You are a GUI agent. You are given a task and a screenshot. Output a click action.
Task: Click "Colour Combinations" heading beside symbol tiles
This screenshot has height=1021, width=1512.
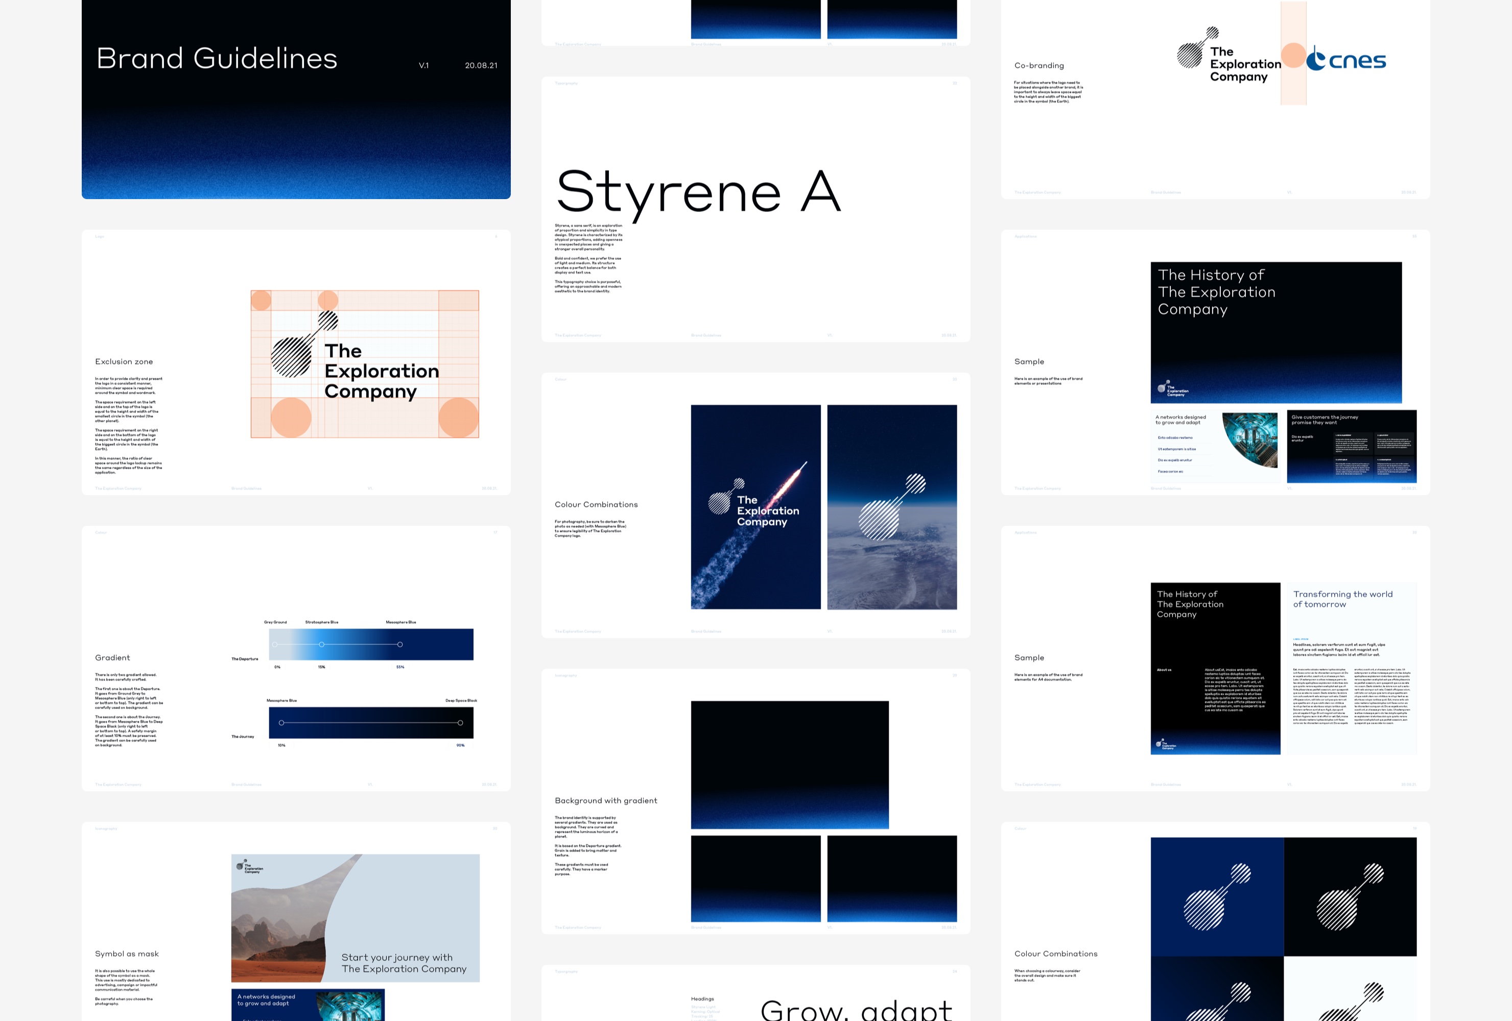tap(1056, 954)
